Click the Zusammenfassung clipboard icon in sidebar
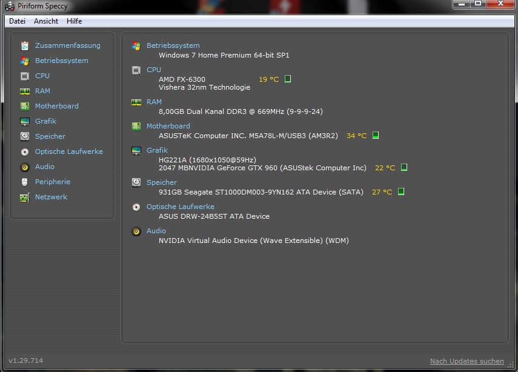Image resolution: width=518 pixels, height=372 pixels. click(25, 45)
